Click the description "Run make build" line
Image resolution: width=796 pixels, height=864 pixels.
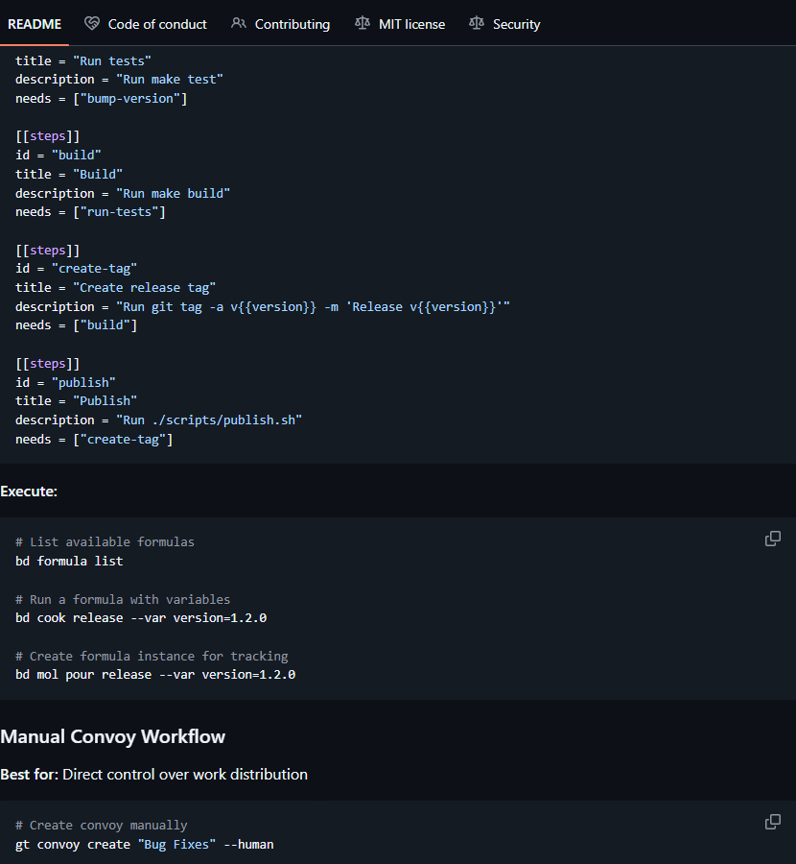tap(123, 193)
